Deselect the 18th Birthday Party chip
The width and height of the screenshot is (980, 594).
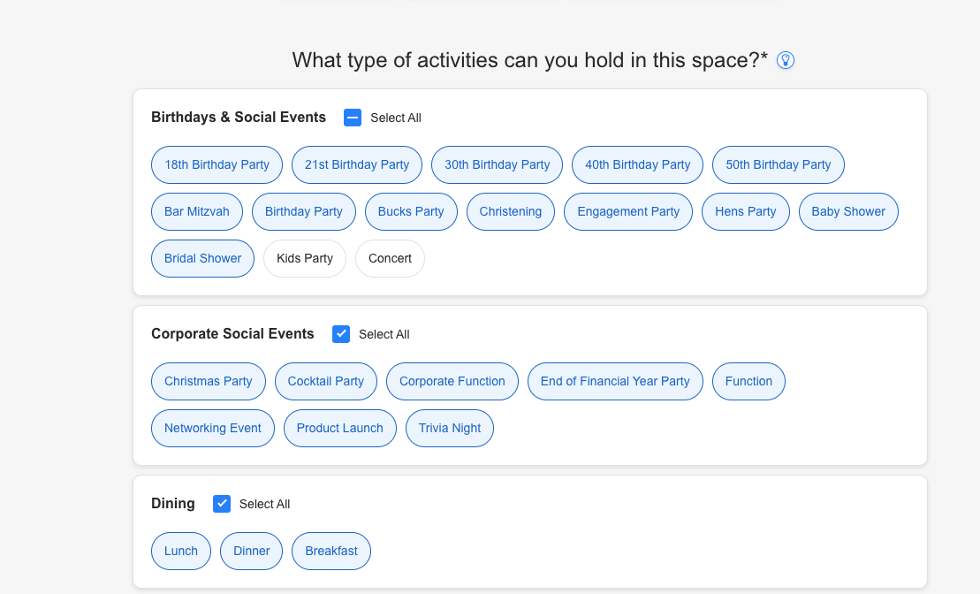coord(217,164)
